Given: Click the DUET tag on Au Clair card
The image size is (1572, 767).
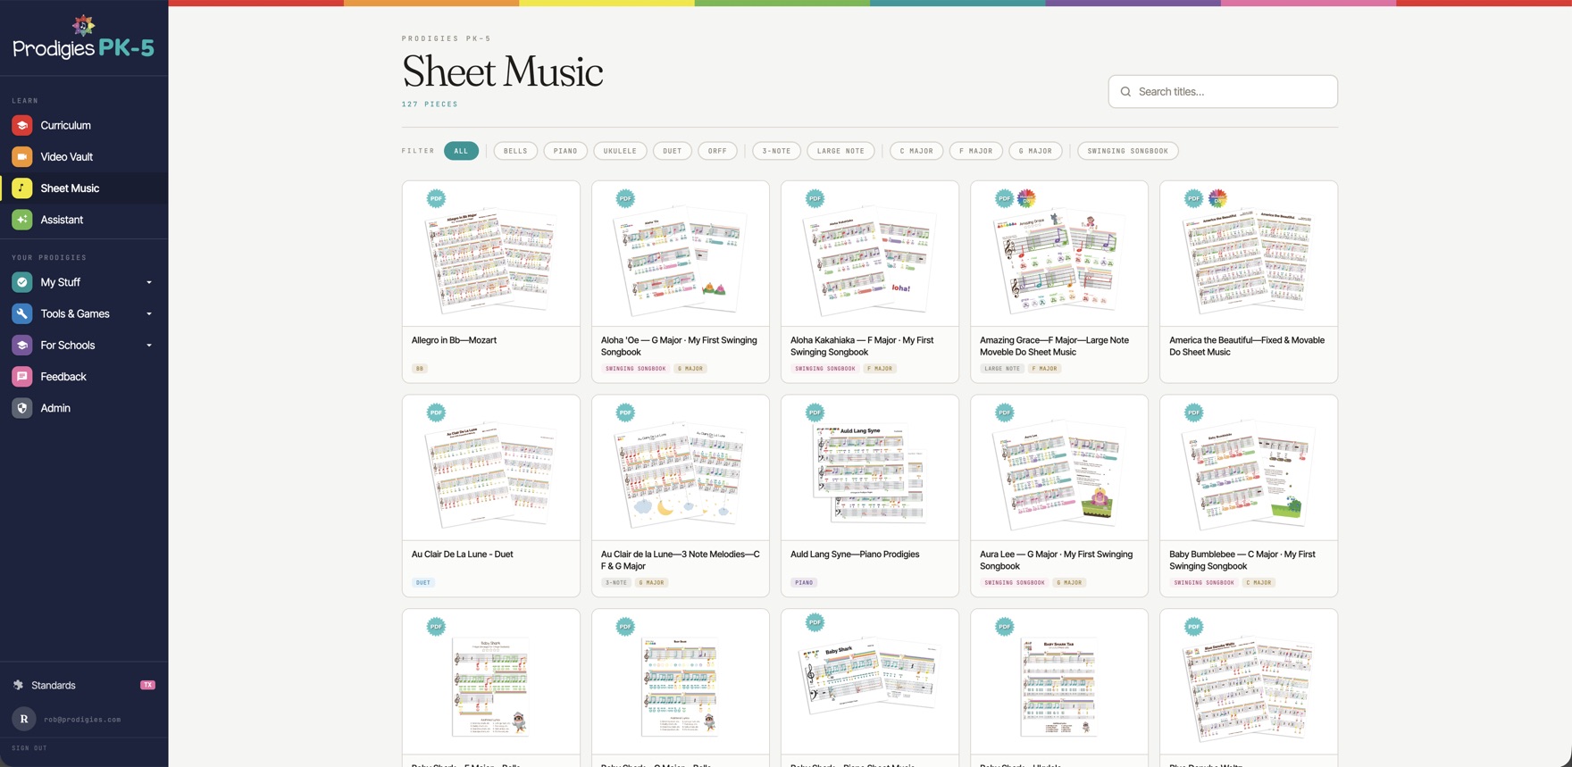Looking at the screenshot, I should 423,583.
